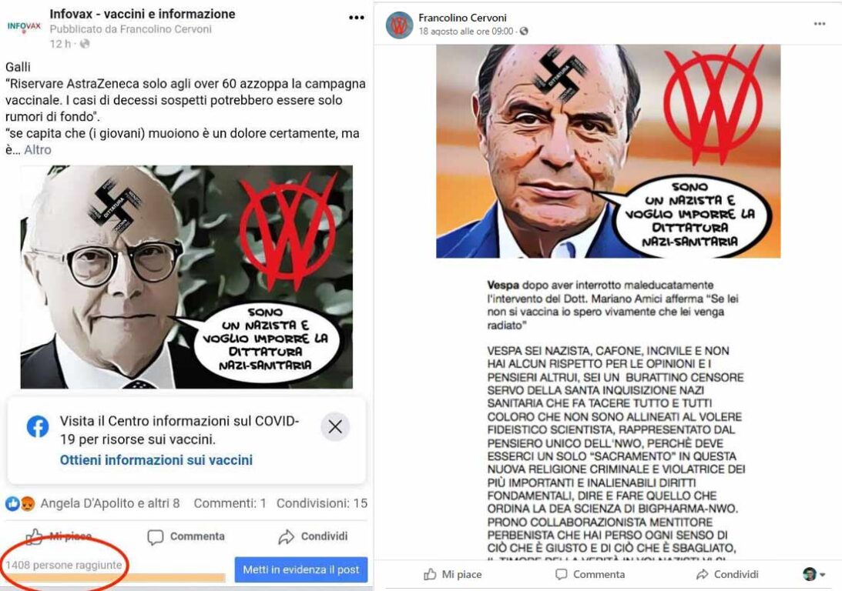Image resolution: width=842 pixels, height=591 pixels.
Task: Click the Metti in evidenza il post button
Action: click(x=300, y=569)
